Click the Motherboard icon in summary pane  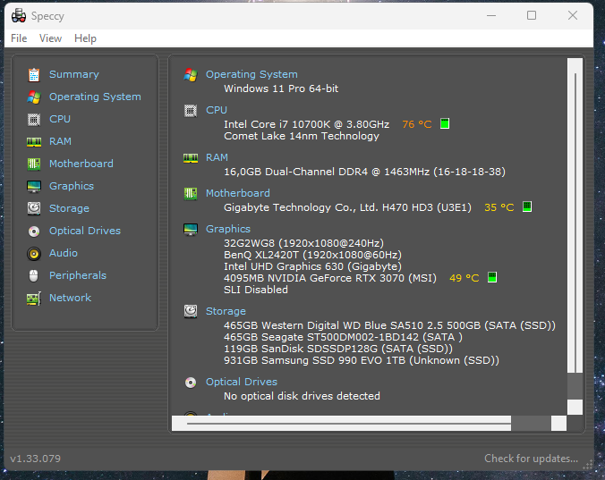coord(191,193)
